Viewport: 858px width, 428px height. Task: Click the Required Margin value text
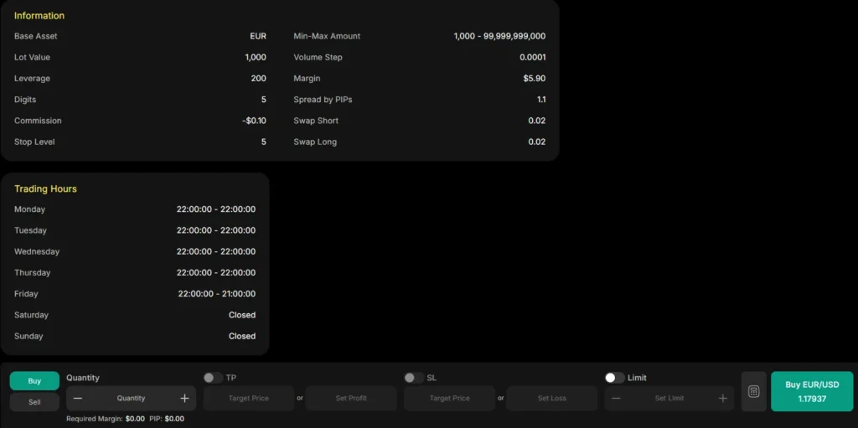coord(135,419)
